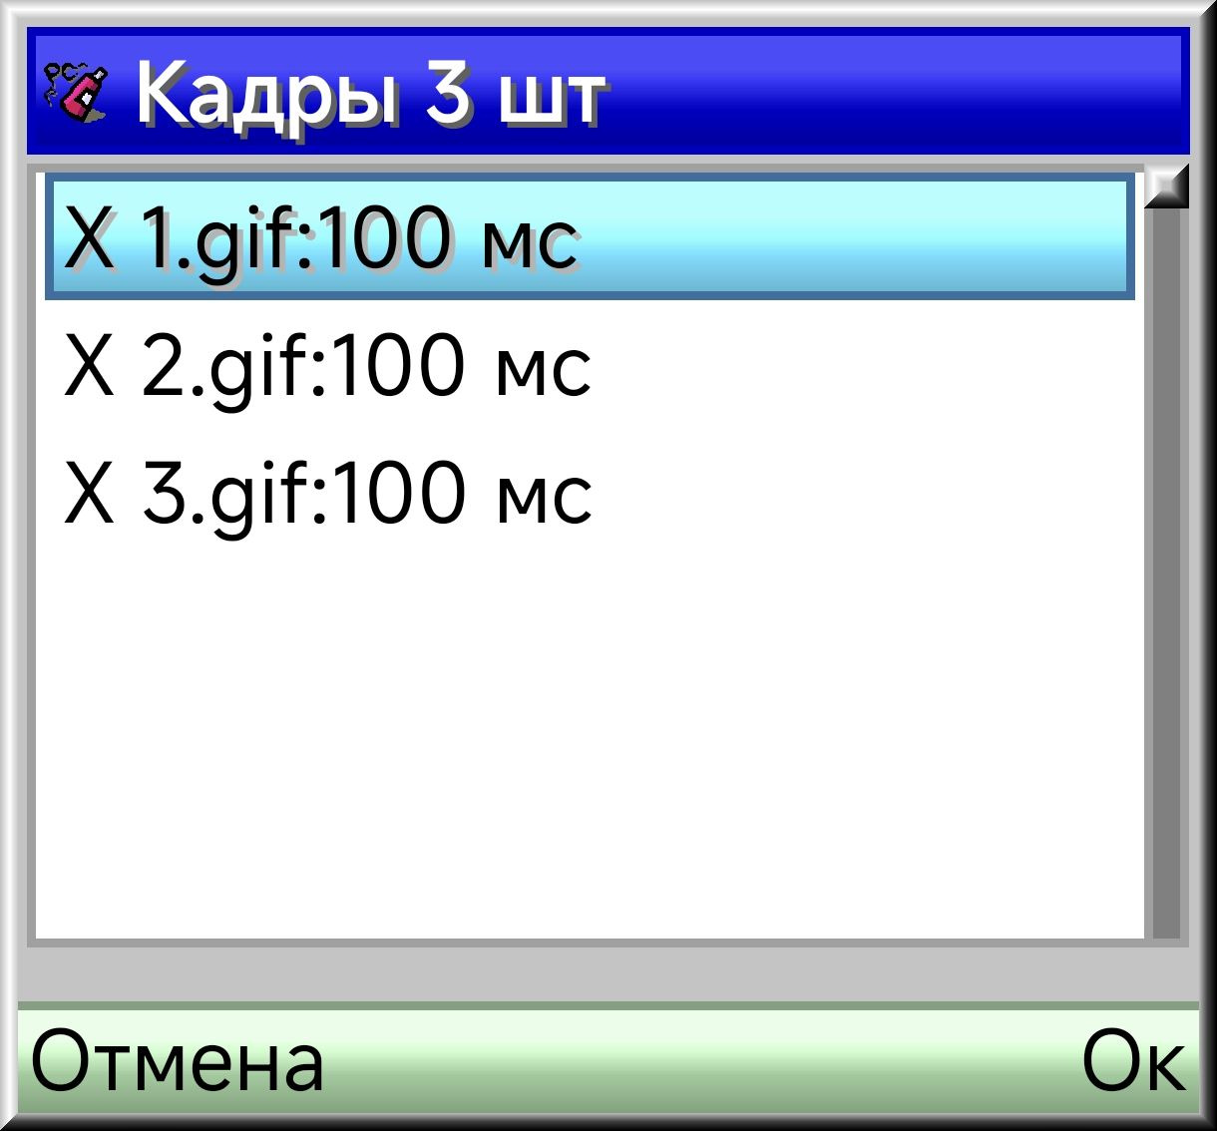Select the 1.gif frame entry
The width and height of the screenshot is (1217, 1131).
point(590,236)
